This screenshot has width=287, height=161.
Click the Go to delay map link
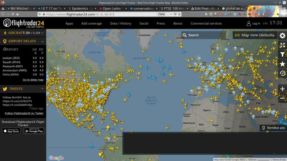click(33, 80)
